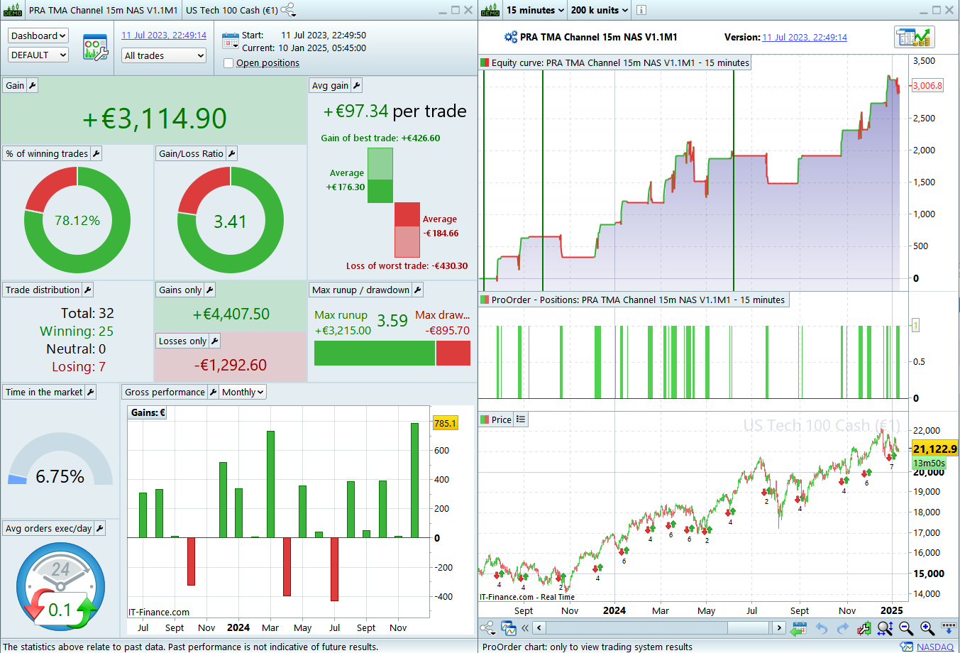Click the undo arrow in chart toolbar
The image size is (960, 653).
click(x=822, y=627)
